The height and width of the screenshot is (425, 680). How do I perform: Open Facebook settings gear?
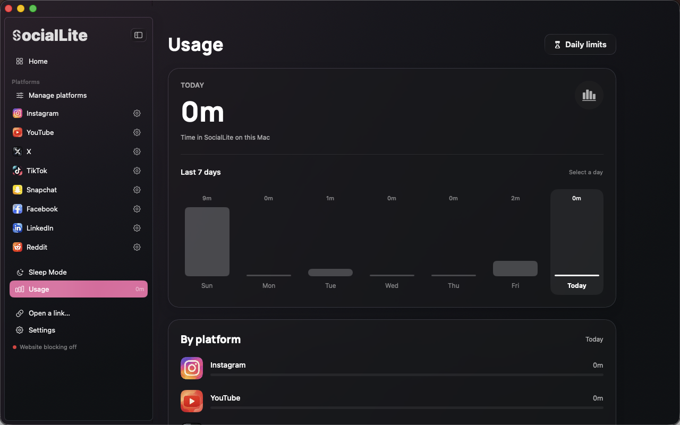pos(137,209)
